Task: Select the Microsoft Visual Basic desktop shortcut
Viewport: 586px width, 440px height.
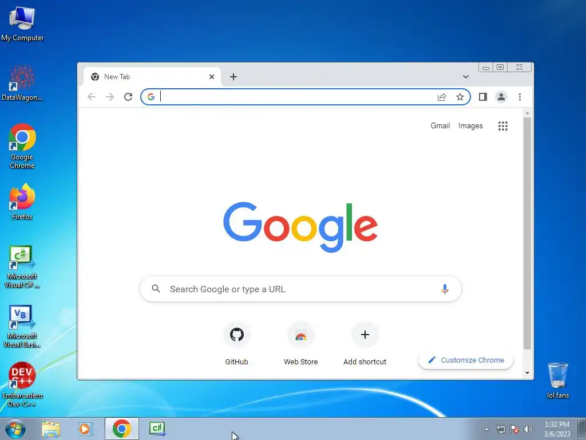Action: (x=22, y=326)
